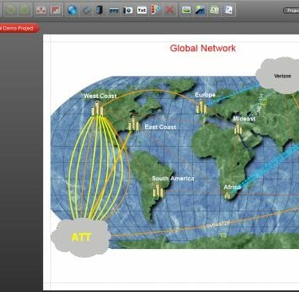299x292 pixels.
Task: Select the South America site node
Action: pos(159,191)
